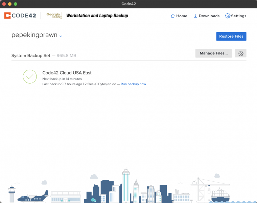Click the System Backup Set heading

pyautogui.click(x=31, y=55)
